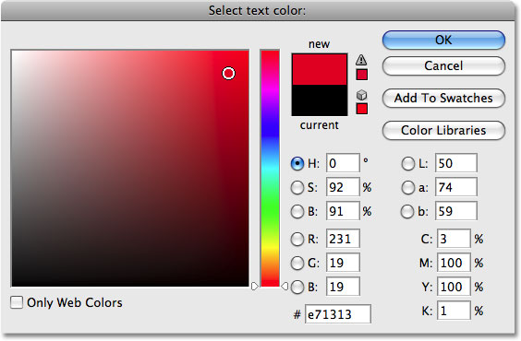Click the vertical hue spectrum bar

point(270,168)
